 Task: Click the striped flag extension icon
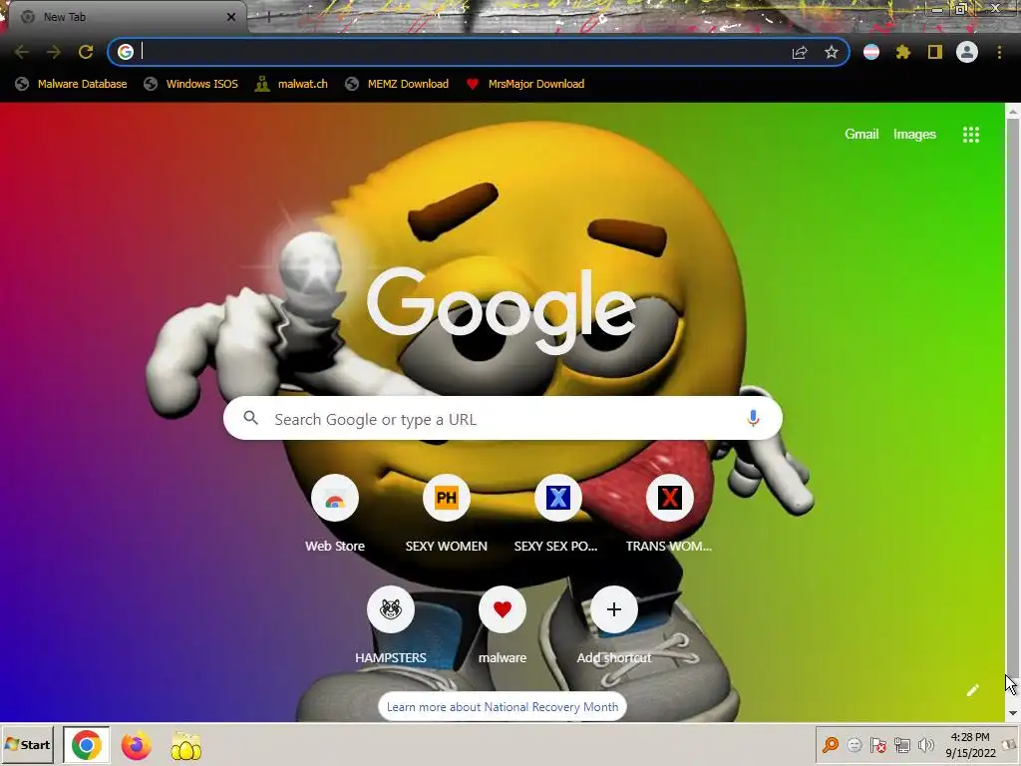pyautogui.click(x=871, y=52)
